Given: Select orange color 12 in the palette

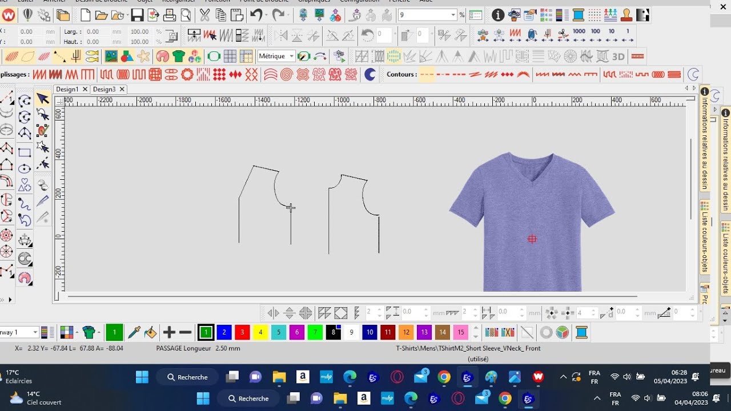Looking at the screenshot, I should click(406, 332).
